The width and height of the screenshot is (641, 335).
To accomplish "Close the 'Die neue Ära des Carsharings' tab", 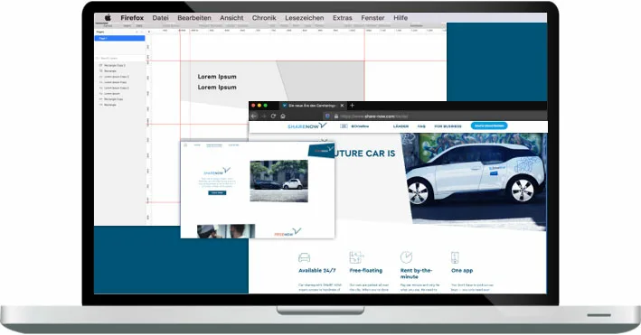I will (x=342, y=106).
